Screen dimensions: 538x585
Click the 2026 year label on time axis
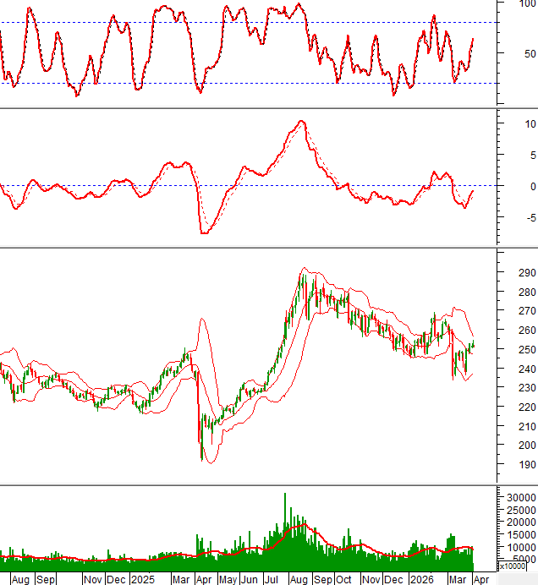[x=420, y=580]
